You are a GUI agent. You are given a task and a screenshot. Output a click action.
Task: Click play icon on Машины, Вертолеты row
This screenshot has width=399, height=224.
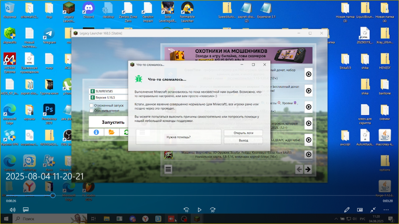(308, 154)
